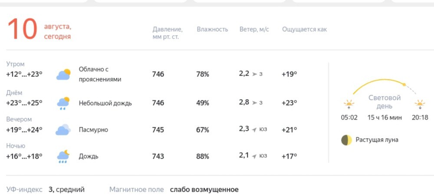Image resolution: width=434 pixels, height=195 pixels.
Task: Click the УФ-индекс value 3, средний
Action: (x=66, y=190)
